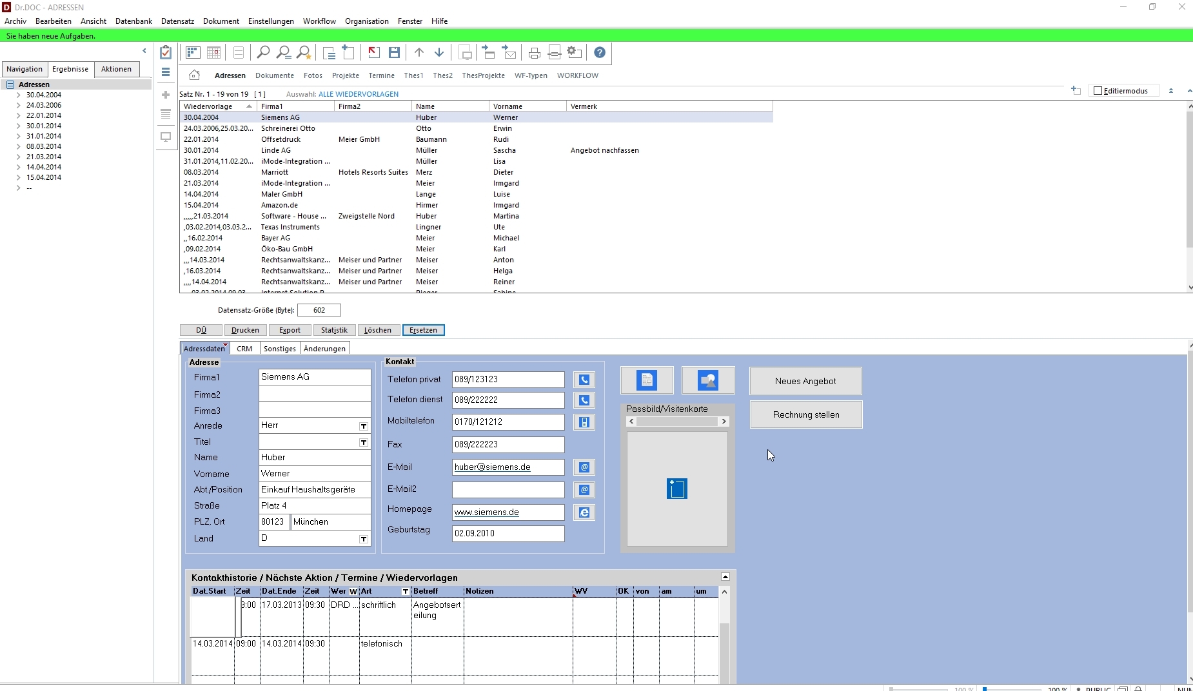Image resolution: width=1193 pixels, height=691 pixels.
Task: Go to previous record with up arrow
Action: point(419,53)
